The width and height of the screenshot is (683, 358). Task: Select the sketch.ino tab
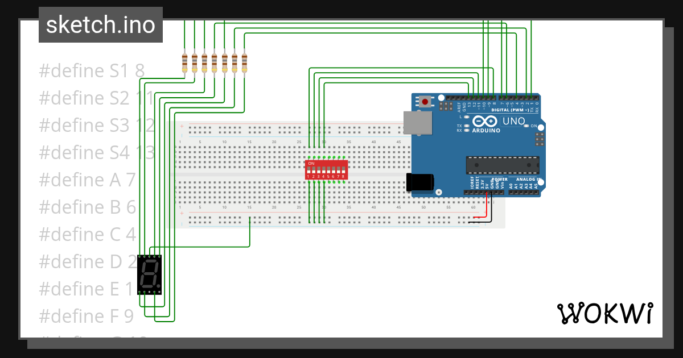tap(100, 24)
